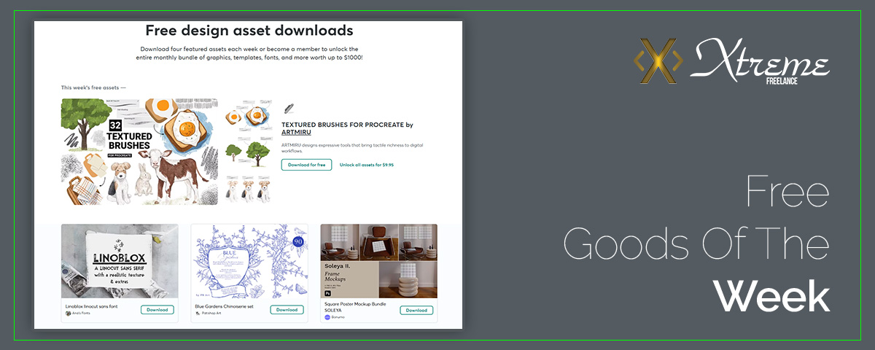The width and height of the screenshot is (875, 350).
Task: Open Unlock all assets for $9.95 link
Action: click(x=366, y=165)
